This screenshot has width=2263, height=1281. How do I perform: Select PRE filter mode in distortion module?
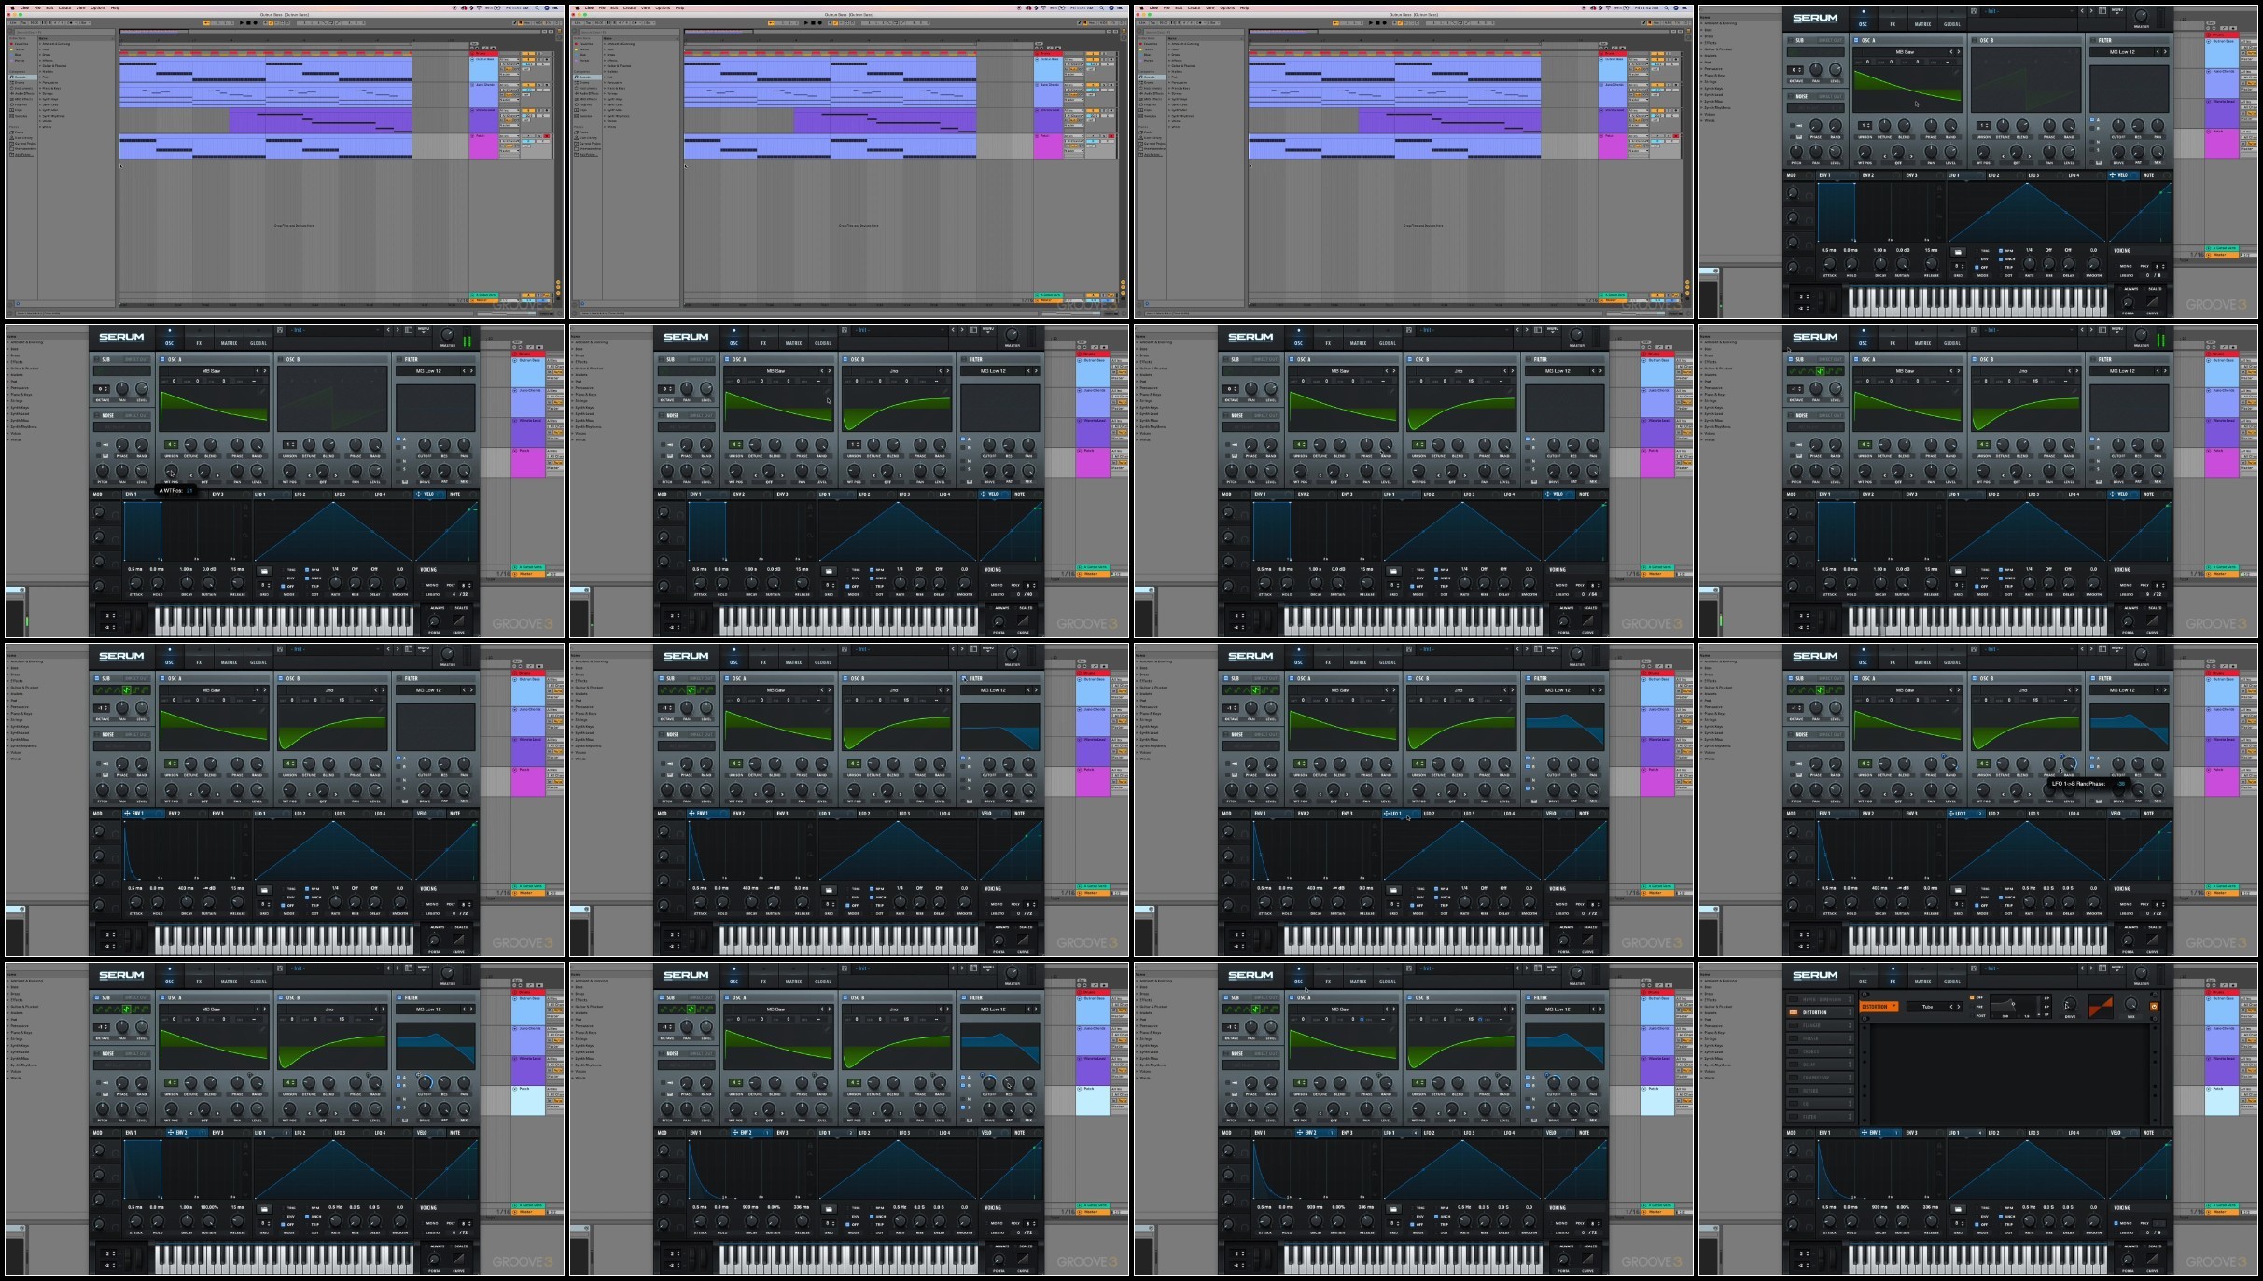1977,1007
